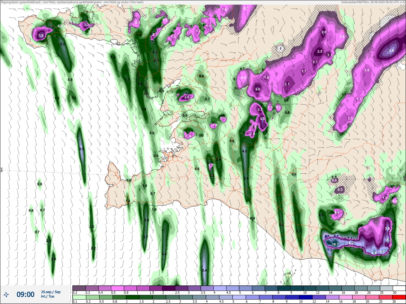
Task: Click the lower legend swatch between 1 and 1.5
Action: (x=133, y=297)
